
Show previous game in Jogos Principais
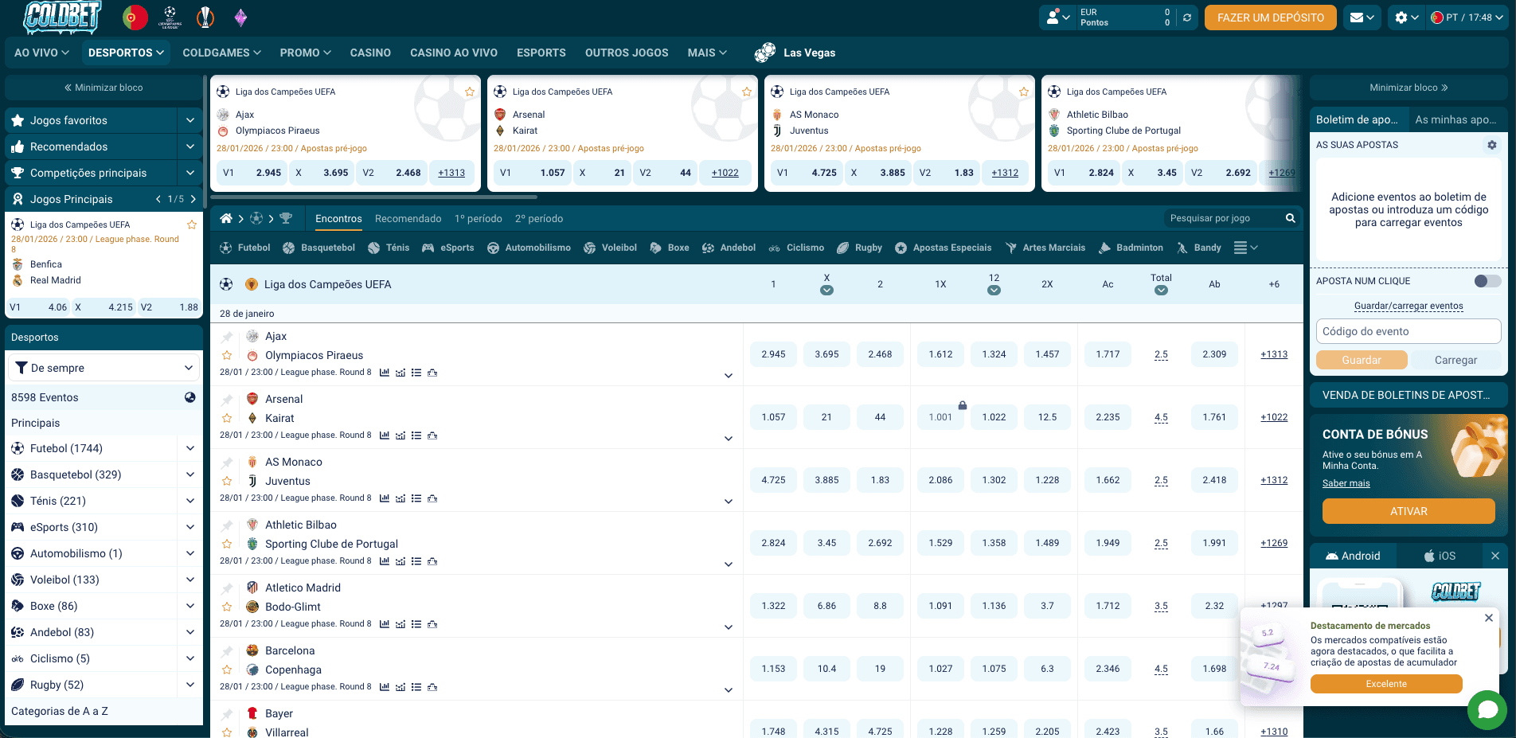(x=158, y=199)
